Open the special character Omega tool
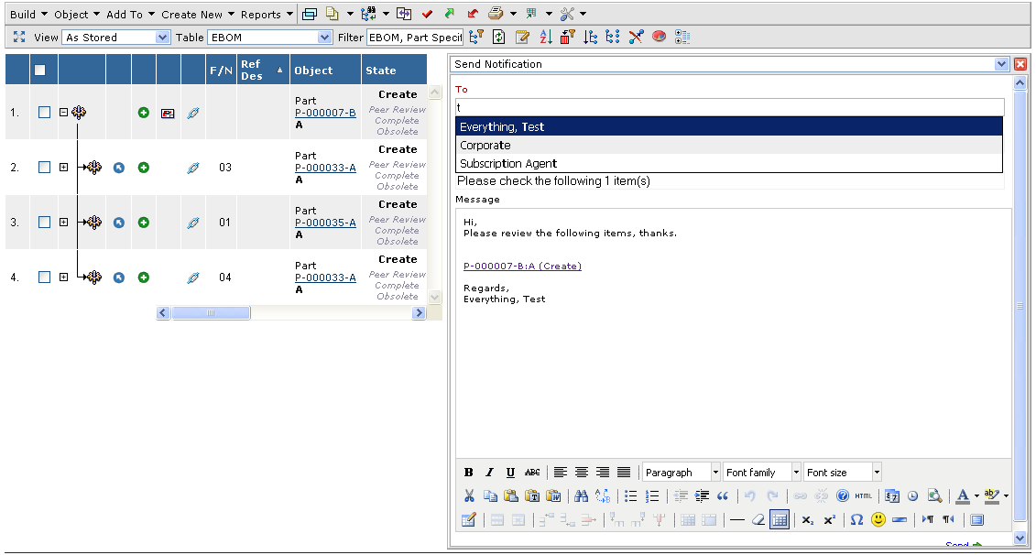1036x555 pixels. [856, 519]
